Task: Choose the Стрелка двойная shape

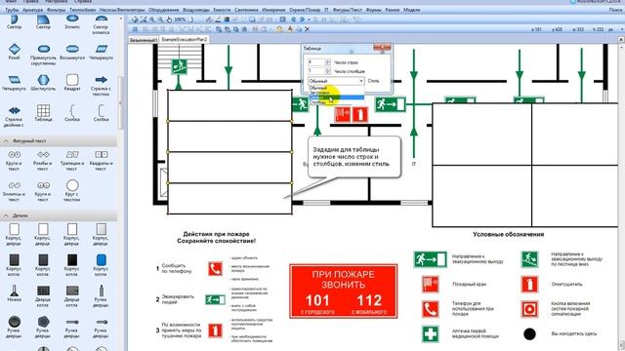Action: [x=15, y=116]
